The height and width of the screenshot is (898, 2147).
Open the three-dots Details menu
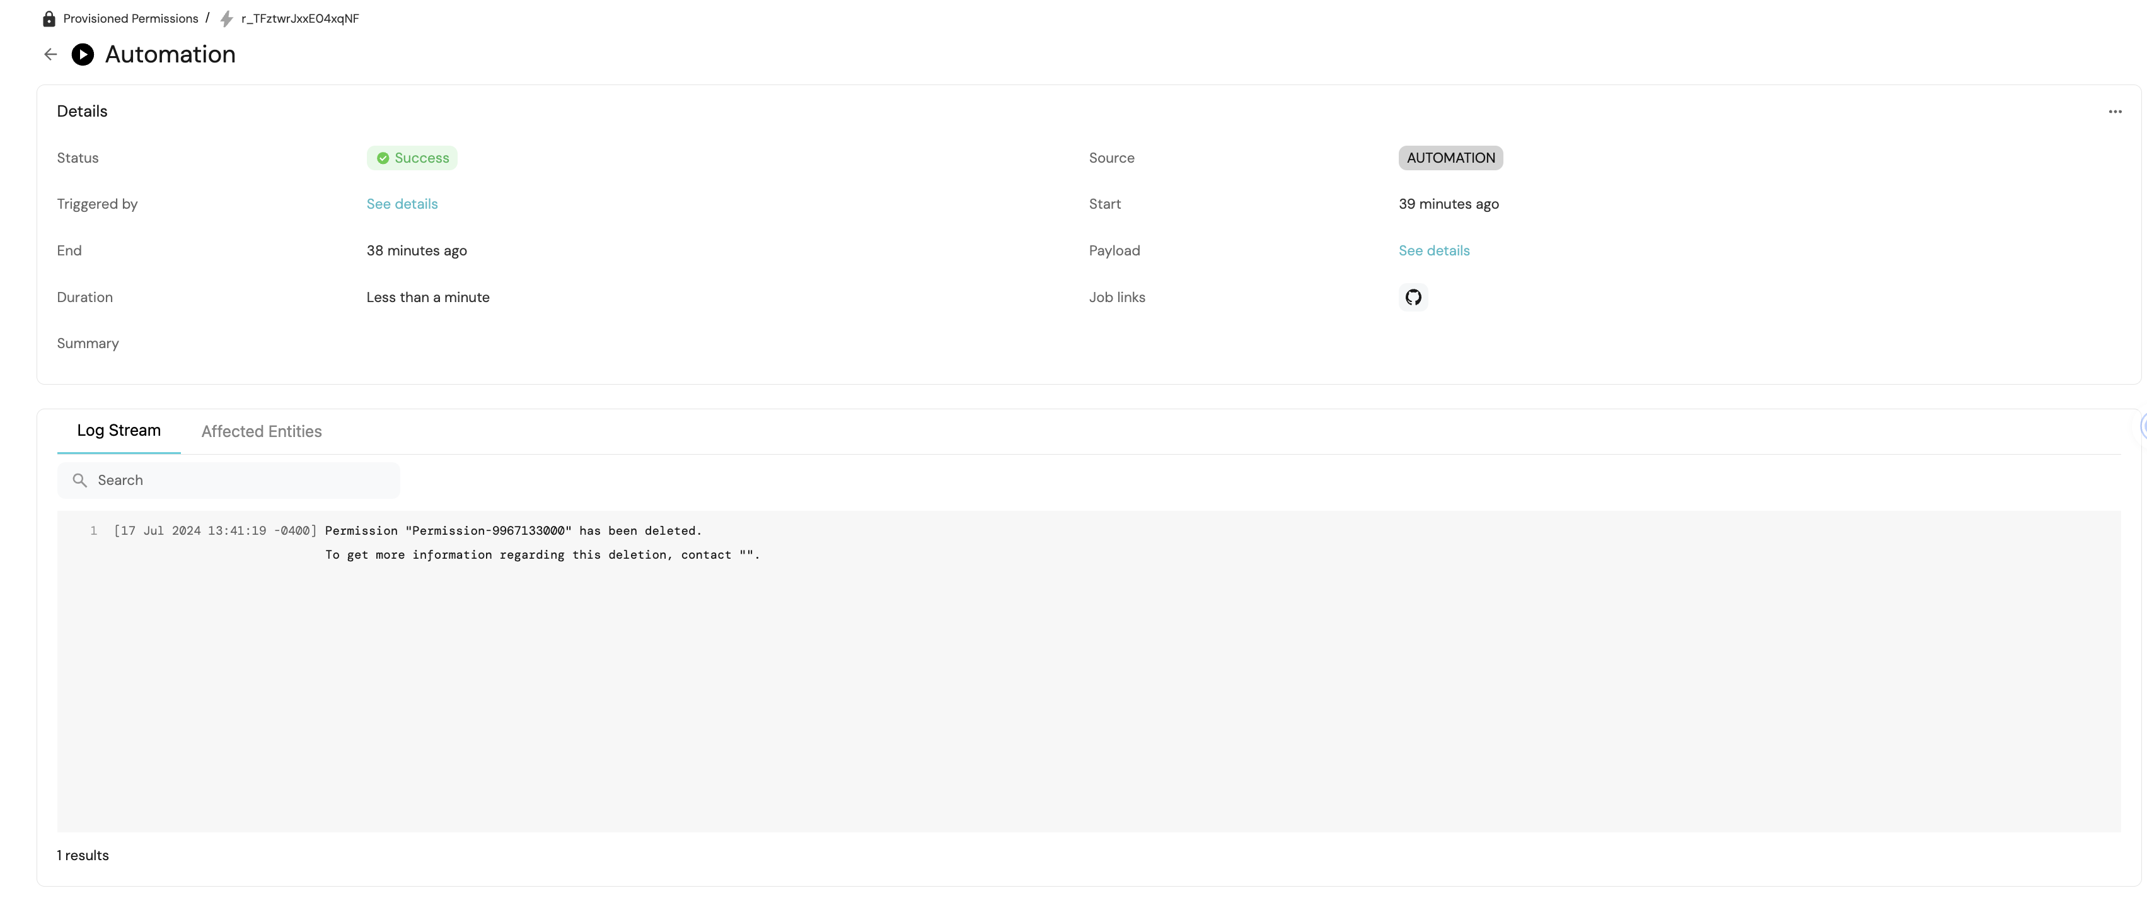tap(2114, 112)
